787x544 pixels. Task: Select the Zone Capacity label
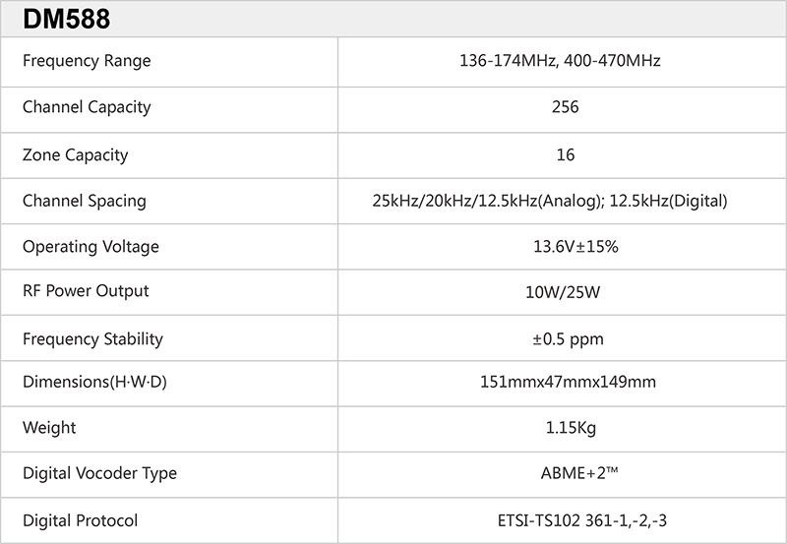tap(76, 154)
